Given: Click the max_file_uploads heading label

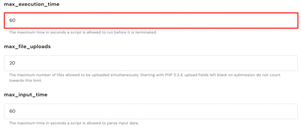Looking at the screenshot, I should point(27,47).
